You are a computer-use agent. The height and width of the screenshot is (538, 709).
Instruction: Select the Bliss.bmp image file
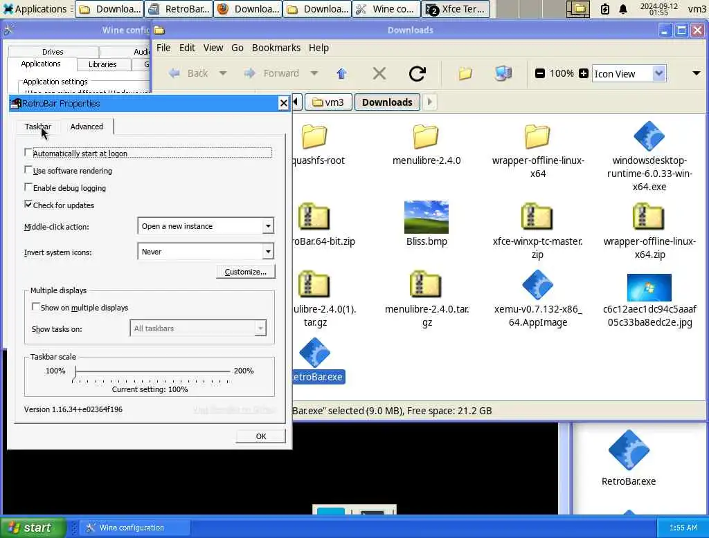tap(427, 223)
